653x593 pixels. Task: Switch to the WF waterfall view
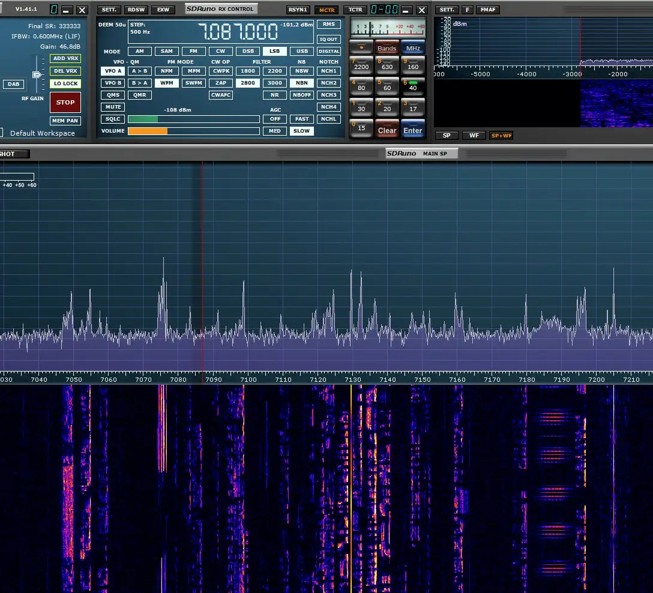pos(474,136)
